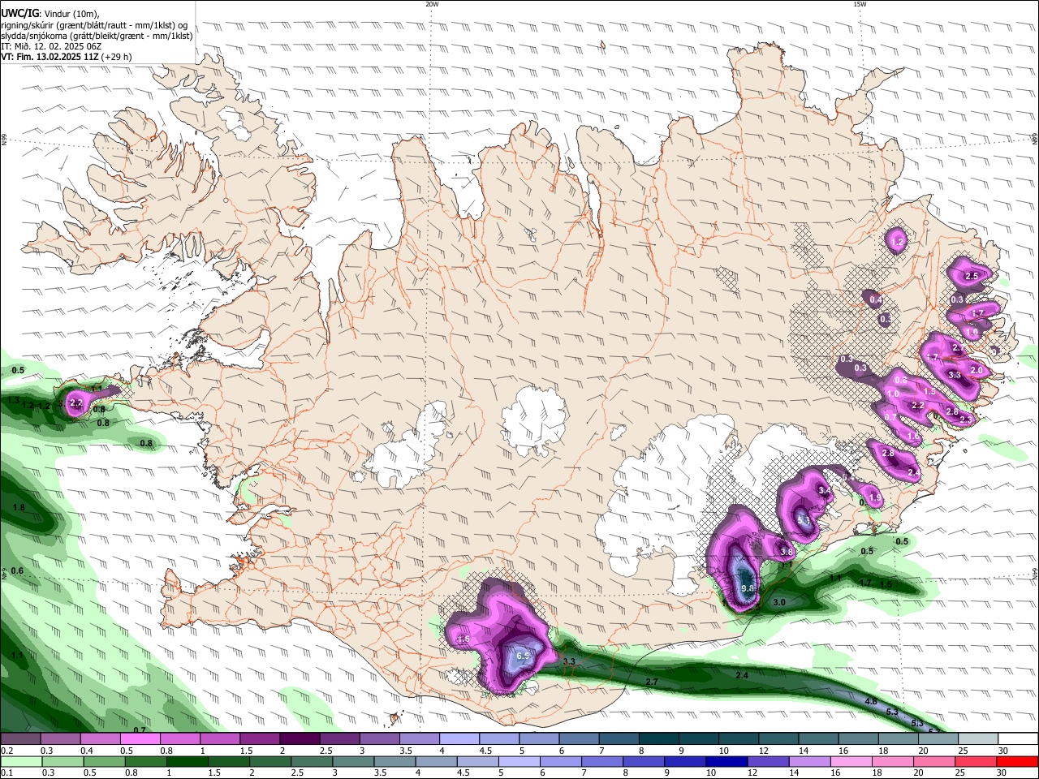Click the darkest purple 2–2.5 swatch in the top legend row

click(x=300, y=739)
